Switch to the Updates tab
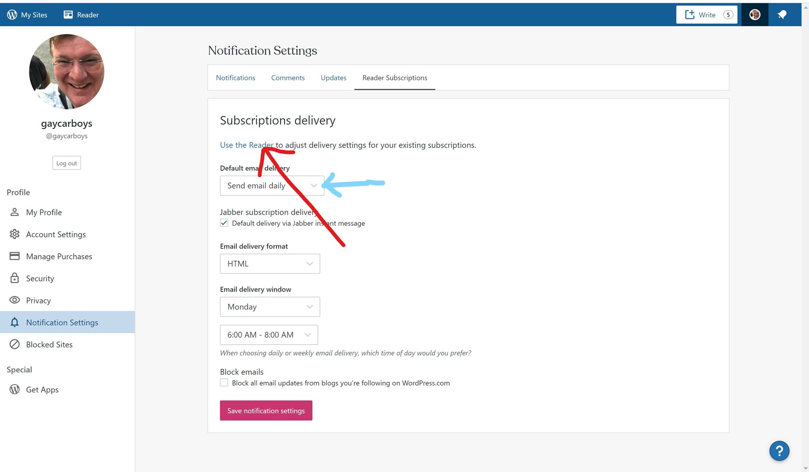The width and height of the screenshot is (809, 472). click(x=333, y=78)
